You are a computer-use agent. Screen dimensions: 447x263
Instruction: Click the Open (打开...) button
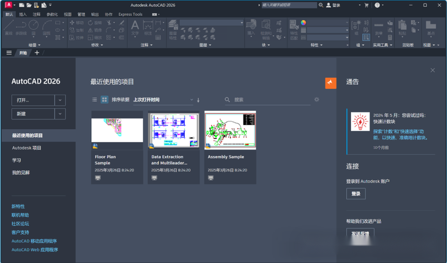pyautogui.click(x=33, y=100)
